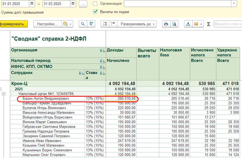Click the period selection '...' button
Viewport: 242px width, 158px height.
pyautogui.click(x=83, y=4)
